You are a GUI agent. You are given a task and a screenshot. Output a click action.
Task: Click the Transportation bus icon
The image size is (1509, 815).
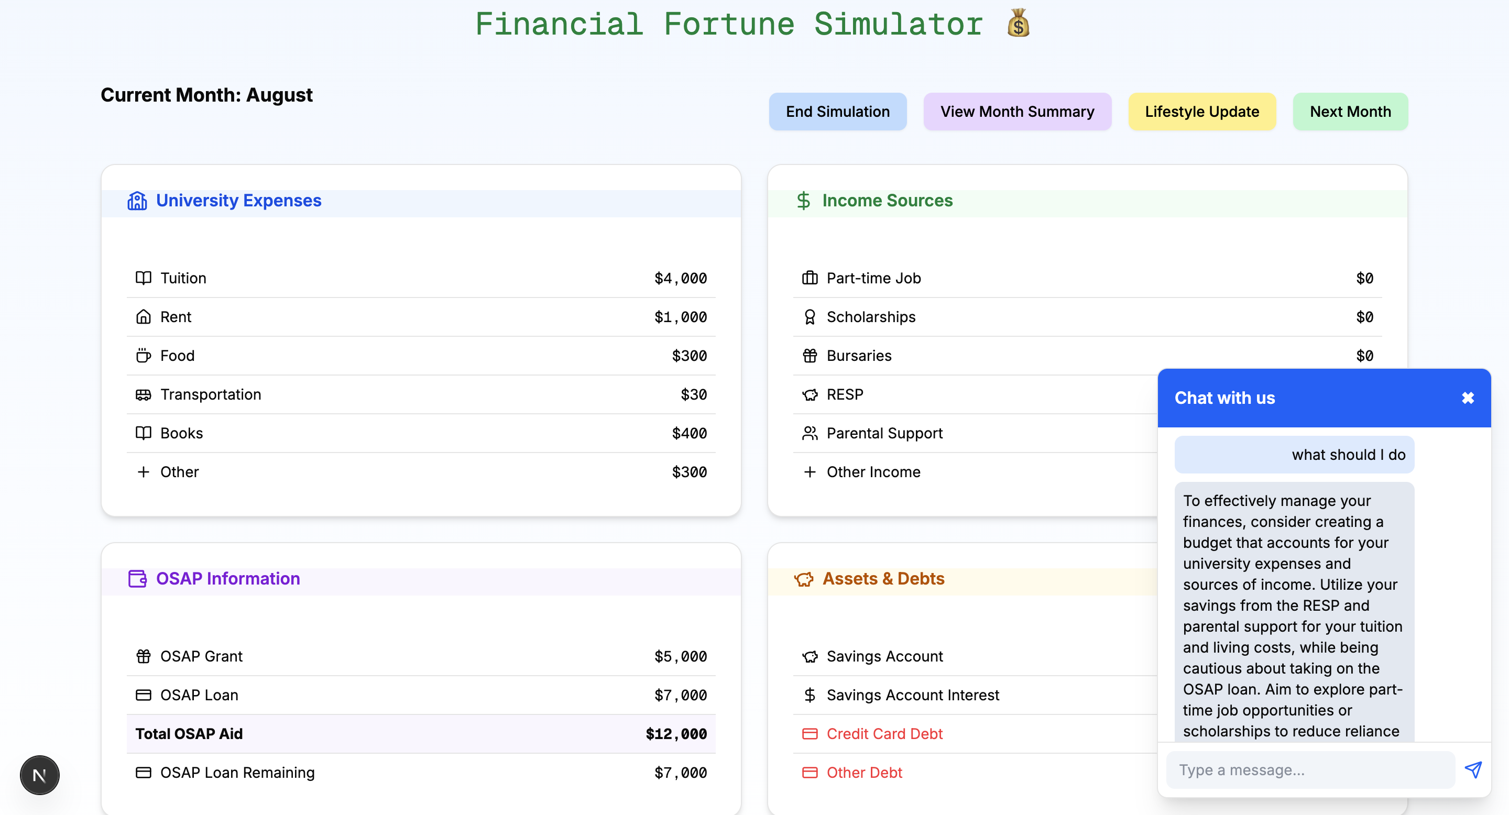click(x=144, y=394)
